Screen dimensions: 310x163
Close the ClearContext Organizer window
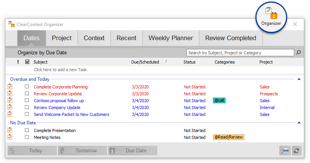(295, 24)
